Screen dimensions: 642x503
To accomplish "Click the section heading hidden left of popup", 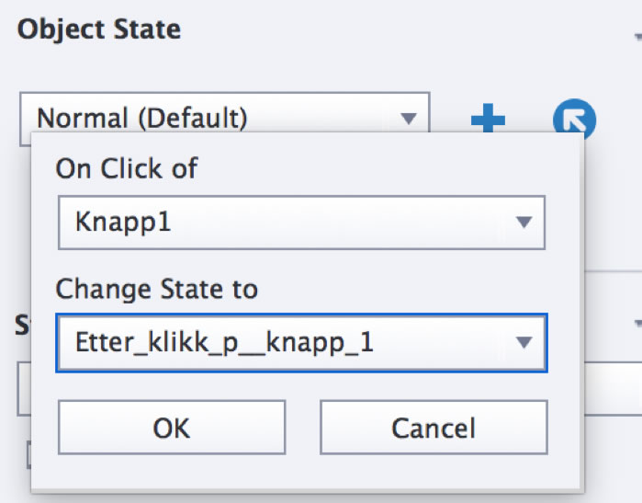I will pyautogui.click(x=22, y=324).
